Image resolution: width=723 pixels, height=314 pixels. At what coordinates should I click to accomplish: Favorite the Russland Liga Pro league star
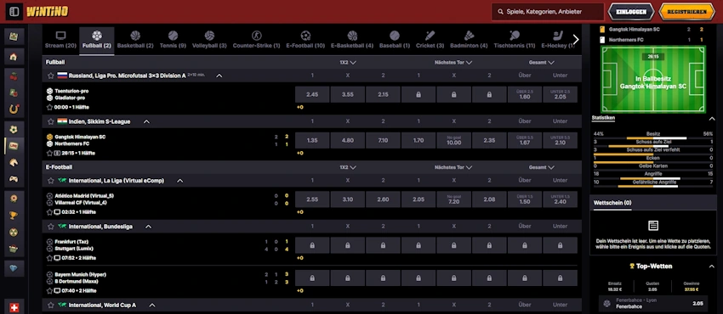tap(51, 76)
